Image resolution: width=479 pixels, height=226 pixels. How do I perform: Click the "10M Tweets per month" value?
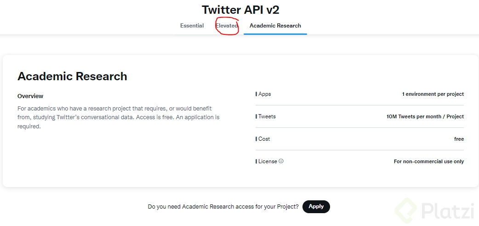[425, 116]
